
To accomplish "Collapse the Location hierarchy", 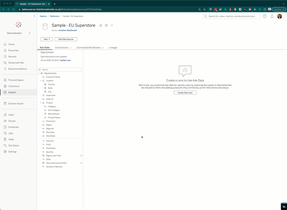I will 41,81.
